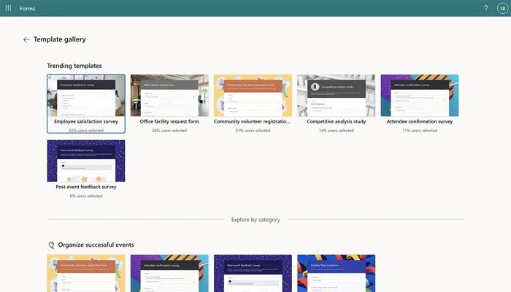Click the Forms title in header
The image size is (511, 292).
pos(27,8)
